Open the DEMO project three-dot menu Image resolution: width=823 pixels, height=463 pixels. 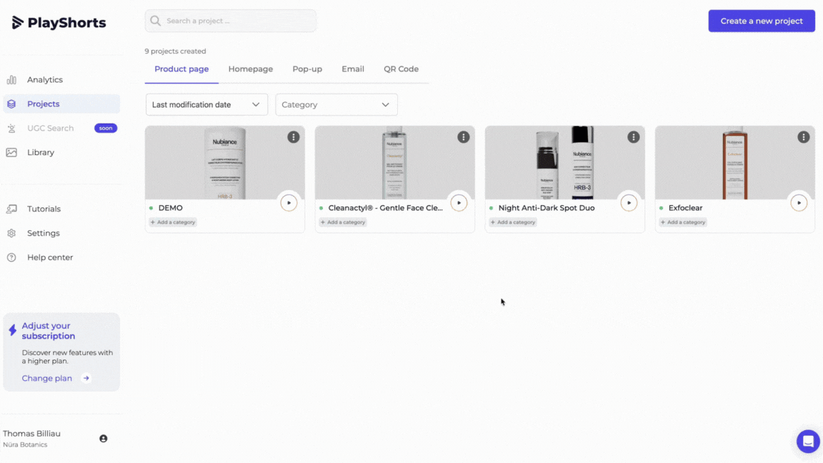(x=294, y=137)
